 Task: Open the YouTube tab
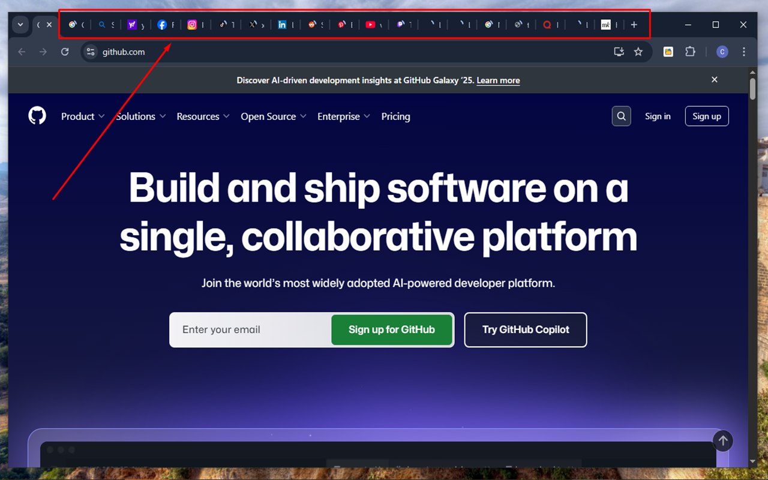374,25
